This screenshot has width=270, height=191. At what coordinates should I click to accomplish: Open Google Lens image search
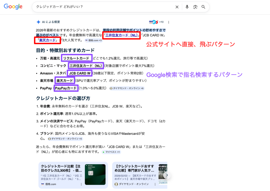pos(195,7)
